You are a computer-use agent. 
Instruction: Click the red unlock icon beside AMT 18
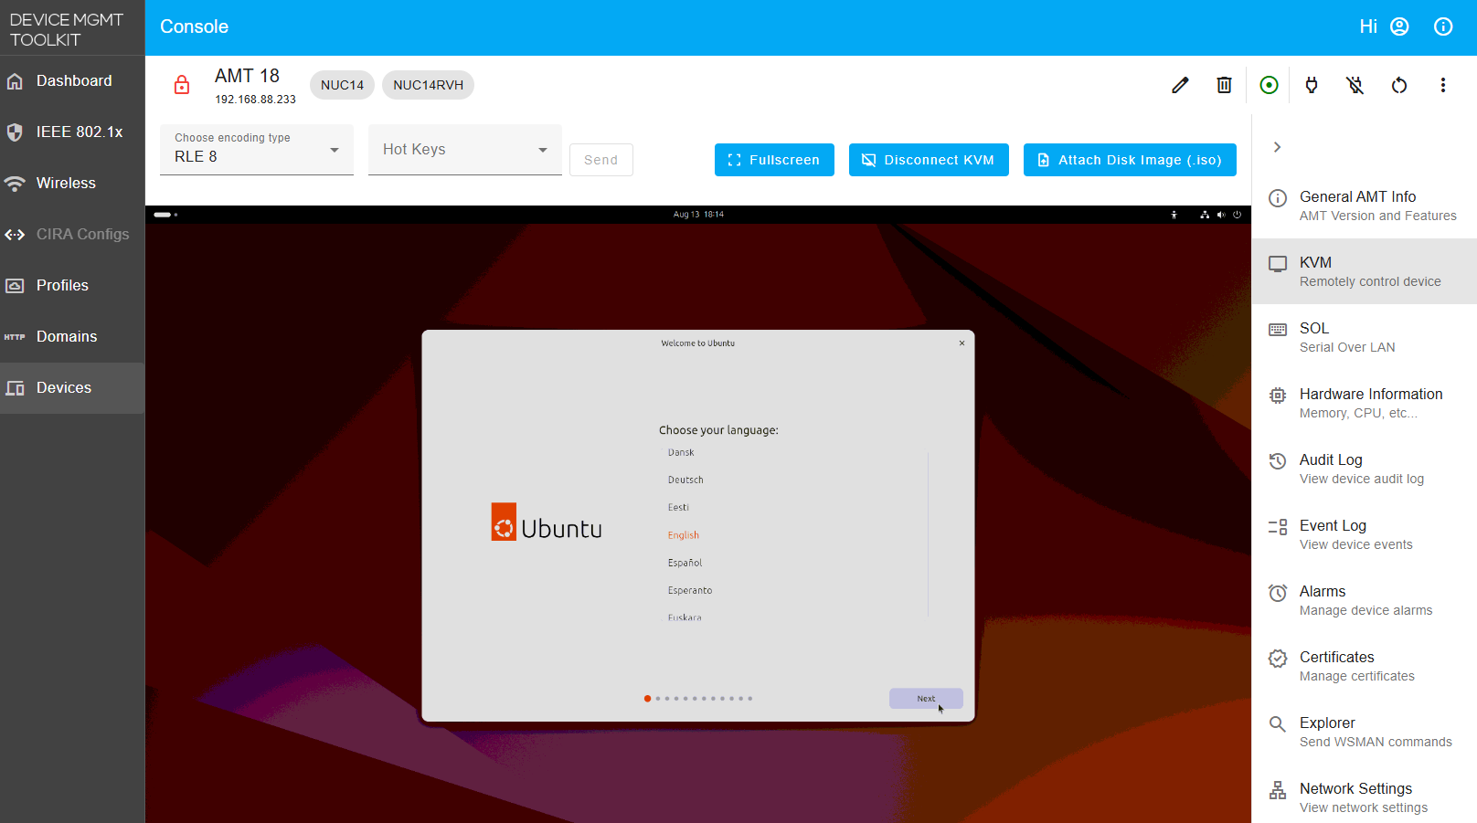[182, 85]
